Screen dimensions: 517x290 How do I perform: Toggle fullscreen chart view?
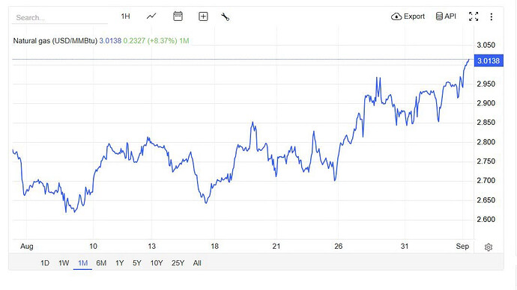pos(474,16)
